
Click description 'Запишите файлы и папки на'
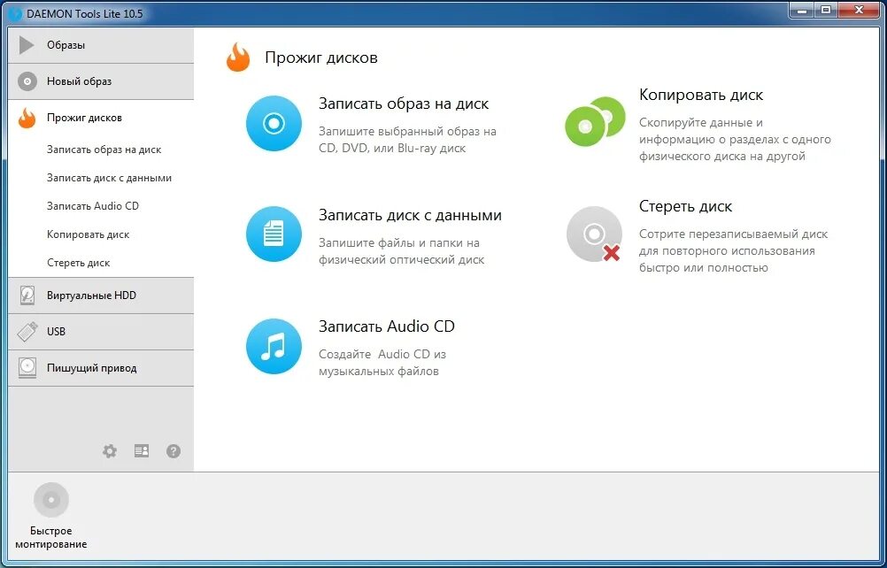coord(402,251)
